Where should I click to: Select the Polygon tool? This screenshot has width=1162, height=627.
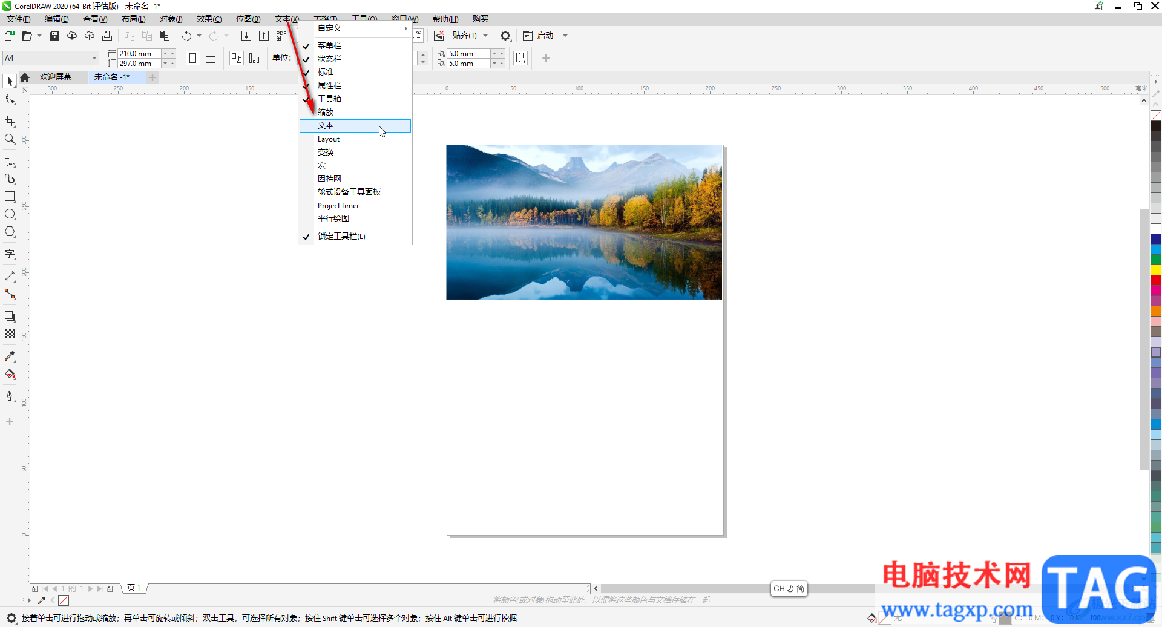point(10,232)
